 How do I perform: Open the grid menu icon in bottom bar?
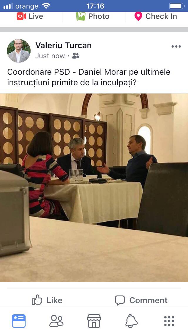[169, 321]
